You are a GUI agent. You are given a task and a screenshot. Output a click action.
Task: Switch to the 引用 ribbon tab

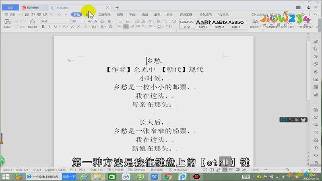pyautogui.click(x=120, y=14)
